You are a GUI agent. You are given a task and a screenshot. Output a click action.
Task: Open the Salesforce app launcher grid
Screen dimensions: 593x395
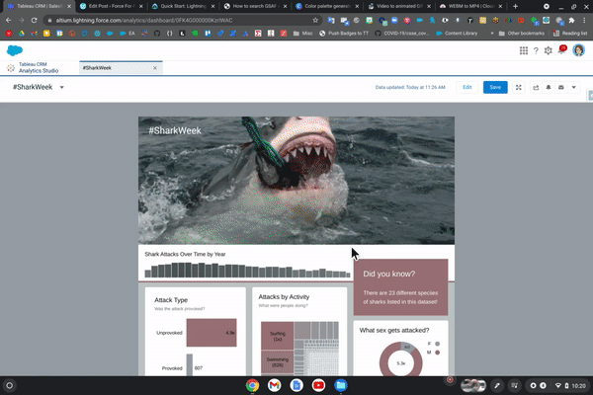(x=523, y=50)
